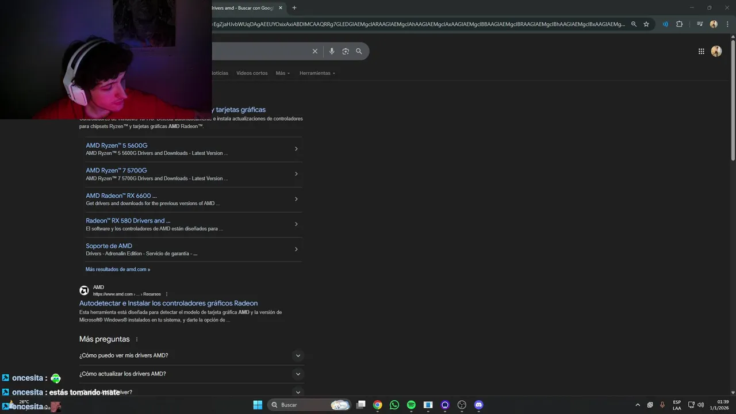Open chevron beside Soporte de AMD
The image size is (736, 414).
coord(296,249)
